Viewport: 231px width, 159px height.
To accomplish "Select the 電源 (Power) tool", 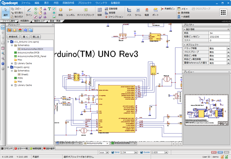I will click(147, 12).
